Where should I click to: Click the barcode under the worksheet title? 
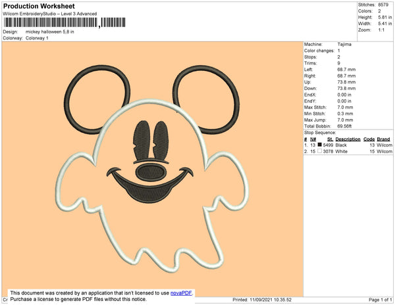tap(65, 22)
